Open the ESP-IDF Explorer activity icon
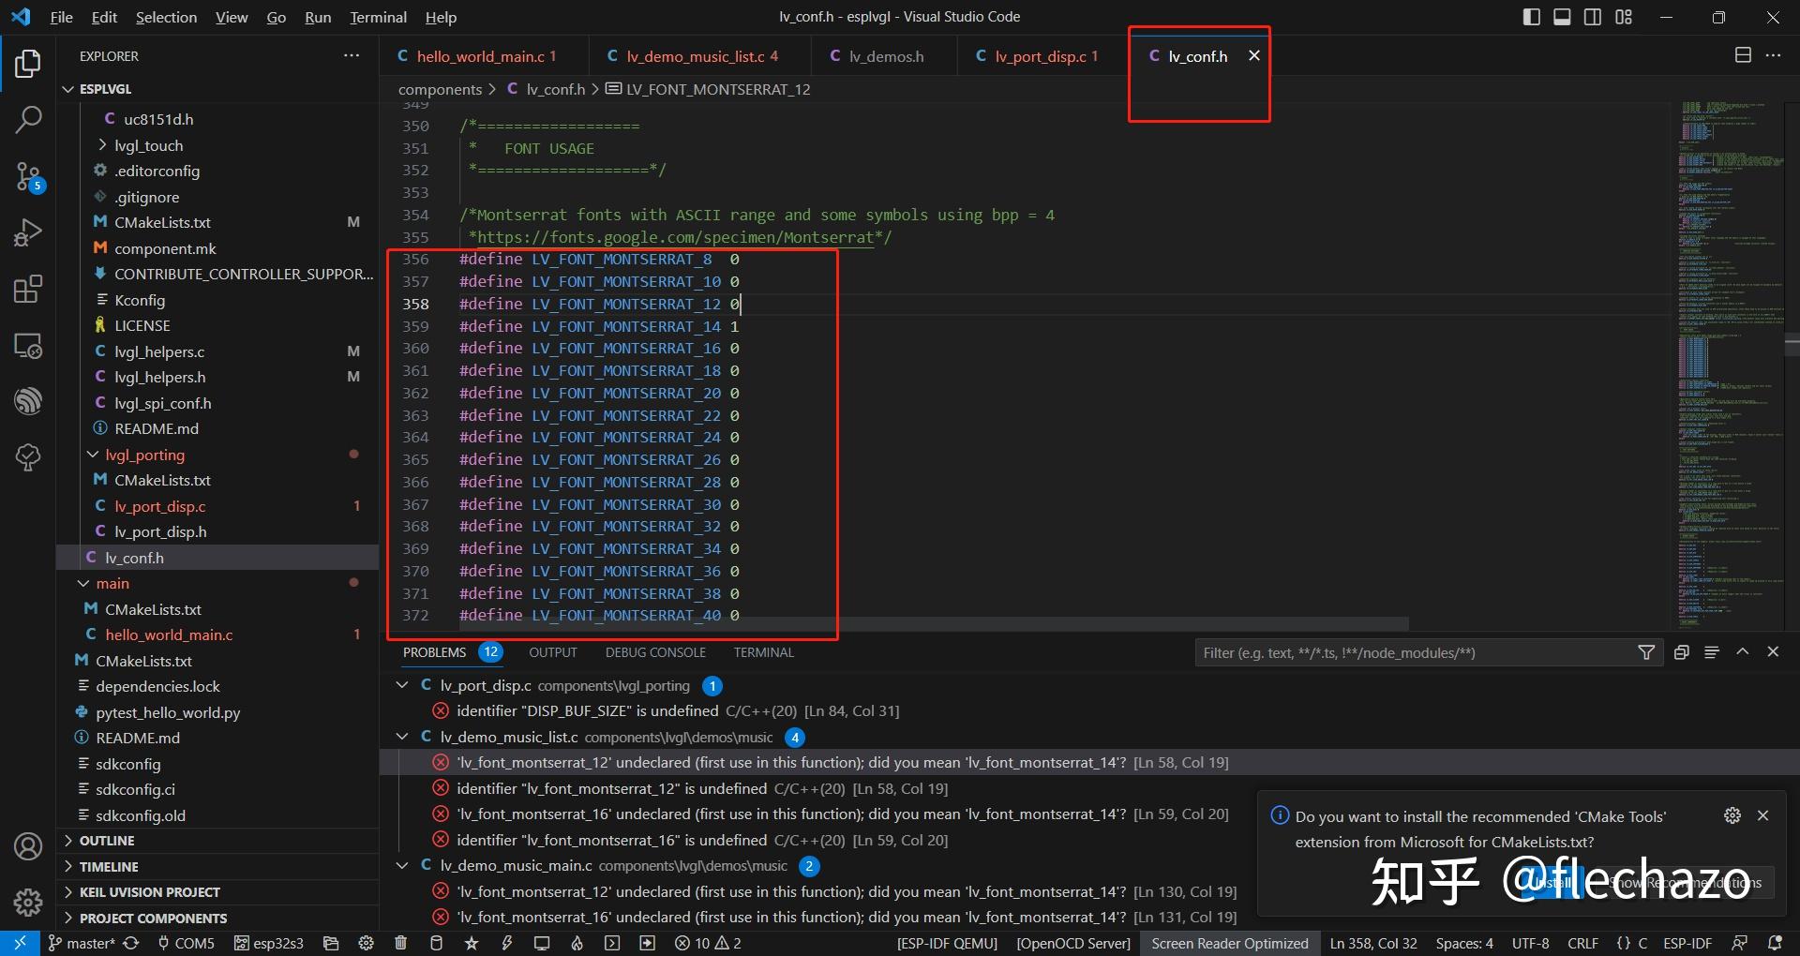Viewport: 1800px width, 956px height. click(x=28, y=401)
